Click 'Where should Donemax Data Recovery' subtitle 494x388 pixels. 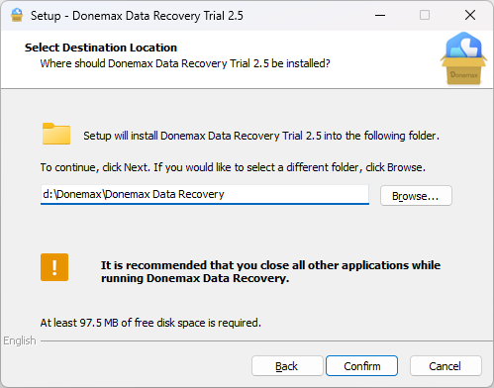point(185,63)
